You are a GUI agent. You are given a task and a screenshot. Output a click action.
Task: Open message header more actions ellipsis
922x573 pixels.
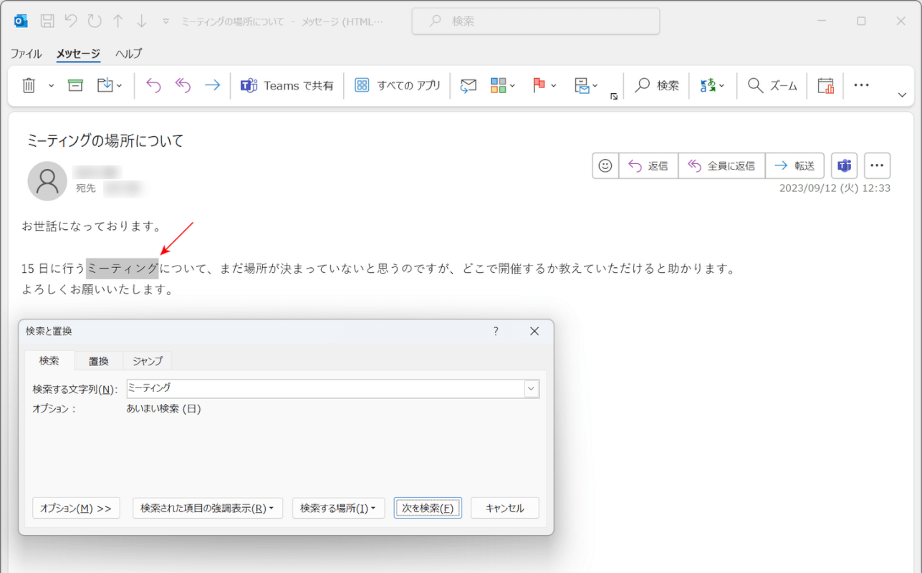pos(877,165)
